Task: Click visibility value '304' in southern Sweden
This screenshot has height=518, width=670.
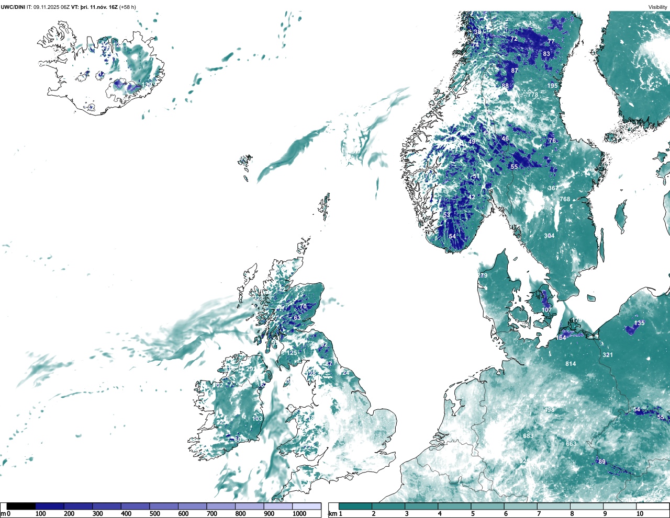Action: click(x=549, y=236)
